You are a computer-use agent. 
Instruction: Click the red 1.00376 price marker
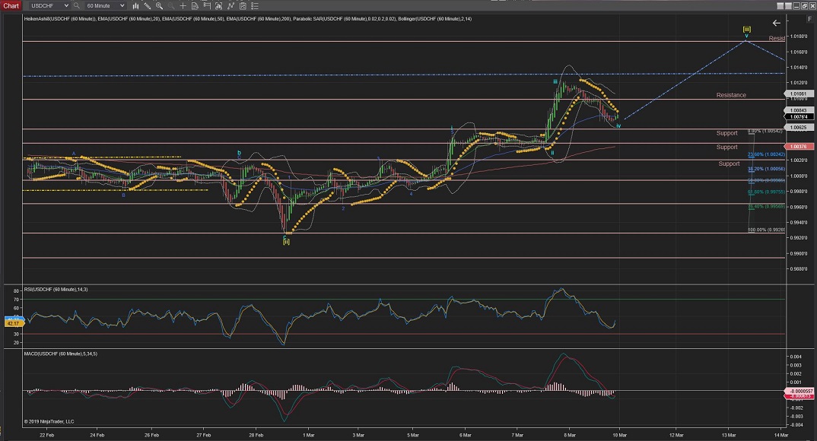point(798,147)
